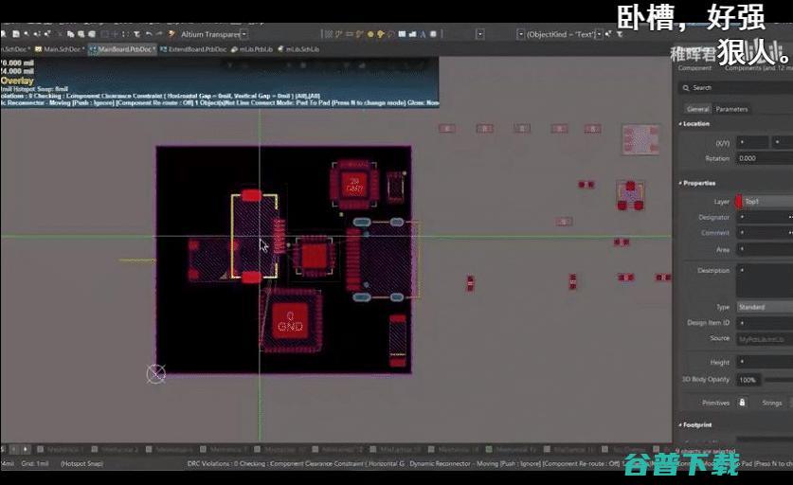Open the Parameters tab in Properties panel
The image size is (793, 485).
[731, 109]
